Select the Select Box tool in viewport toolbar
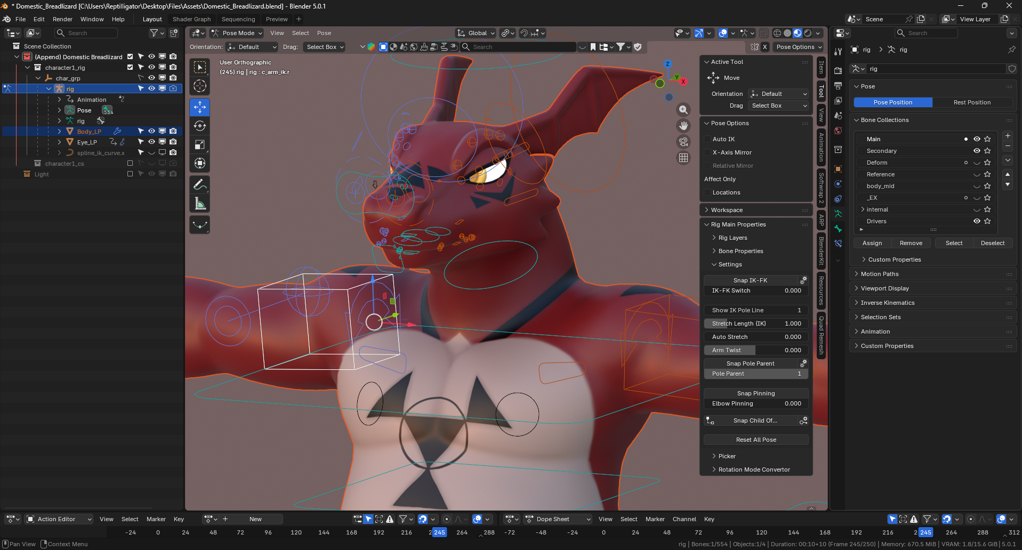 [x=200, y=67]
